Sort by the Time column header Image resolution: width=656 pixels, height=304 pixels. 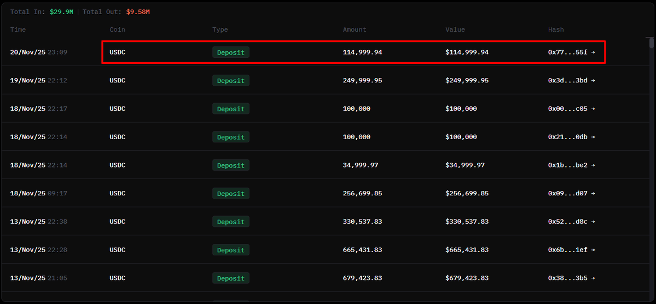tap(18, 29)
